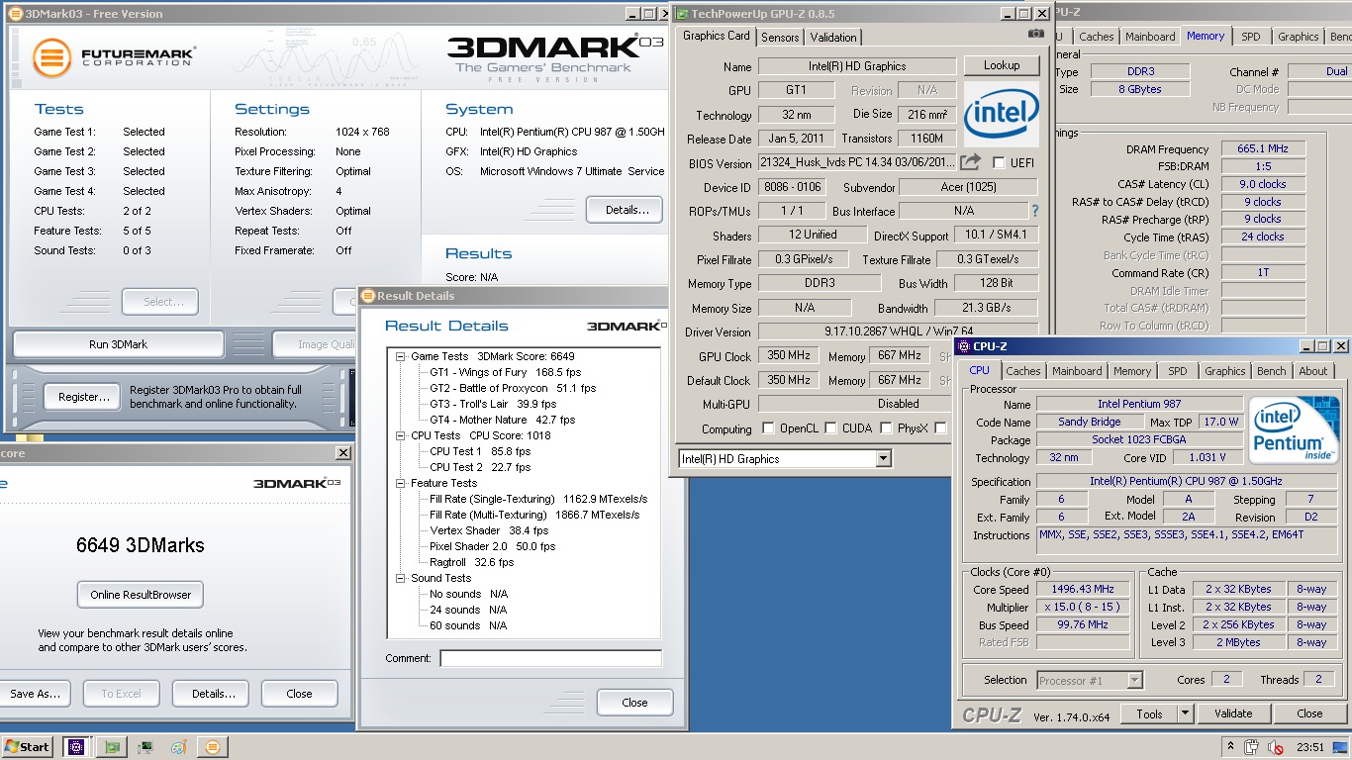Open the SPD tab in front CPU-Z
Viewport: 1352px width, 760px height.
pos(1177,371)
